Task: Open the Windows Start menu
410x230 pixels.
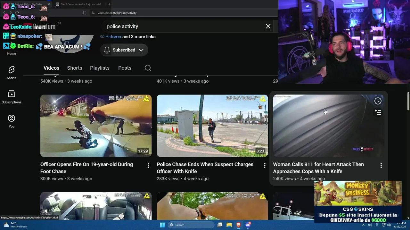Action: tap(162, 225)
